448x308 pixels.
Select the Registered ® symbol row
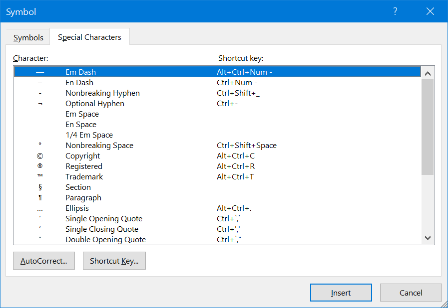pos(83,166)
